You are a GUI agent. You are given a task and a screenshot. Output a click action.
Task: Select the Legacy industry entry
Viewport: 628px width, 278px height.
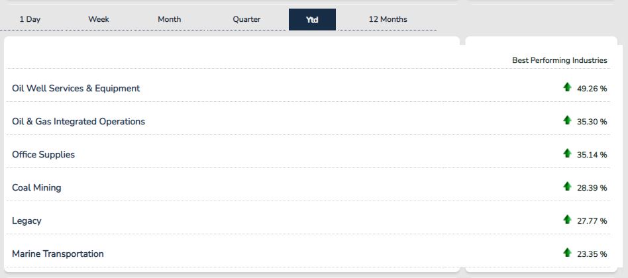(26, 221)
